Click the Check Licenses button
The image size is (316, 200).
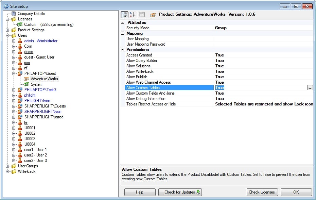262,192
